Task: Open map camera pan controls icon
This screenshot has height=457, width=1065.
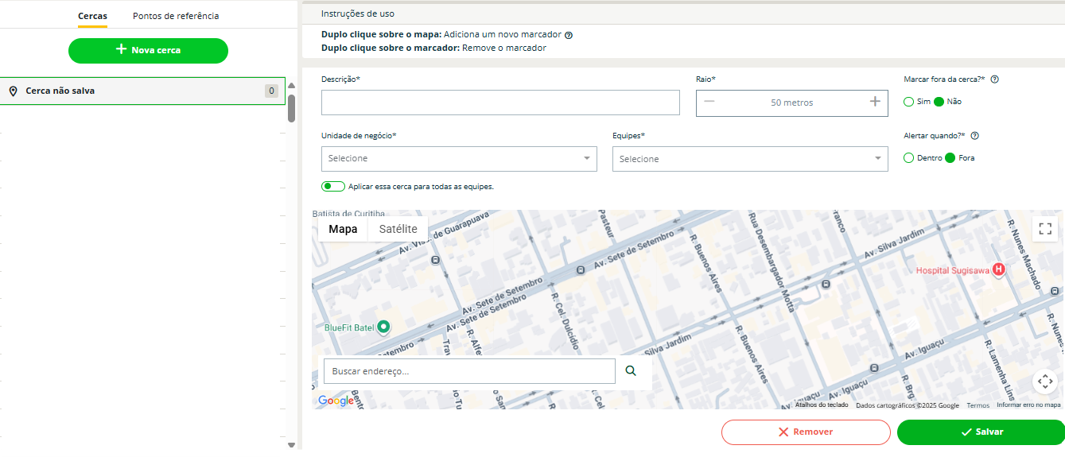Action: [1045, 381]
